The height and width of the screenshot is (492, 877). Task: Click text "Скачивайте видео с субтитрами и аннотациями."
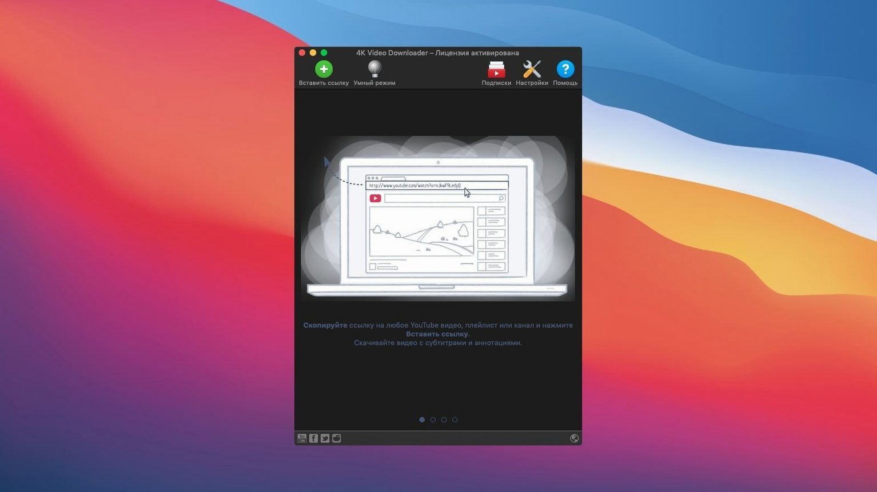tap(438, 343)
